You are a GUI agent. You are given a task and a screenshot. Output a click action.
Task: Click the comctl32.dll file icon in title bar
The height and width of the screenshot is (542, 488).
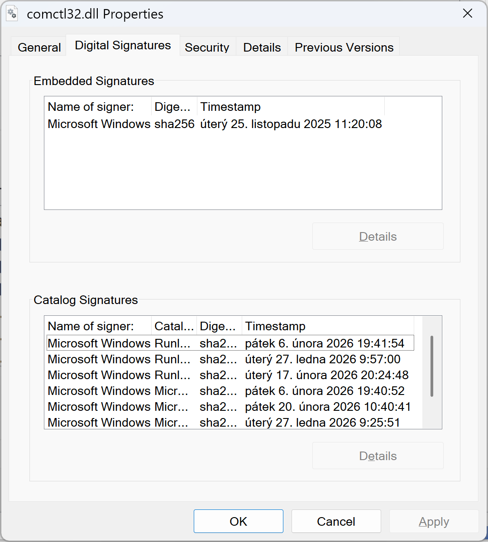point(12,14)
